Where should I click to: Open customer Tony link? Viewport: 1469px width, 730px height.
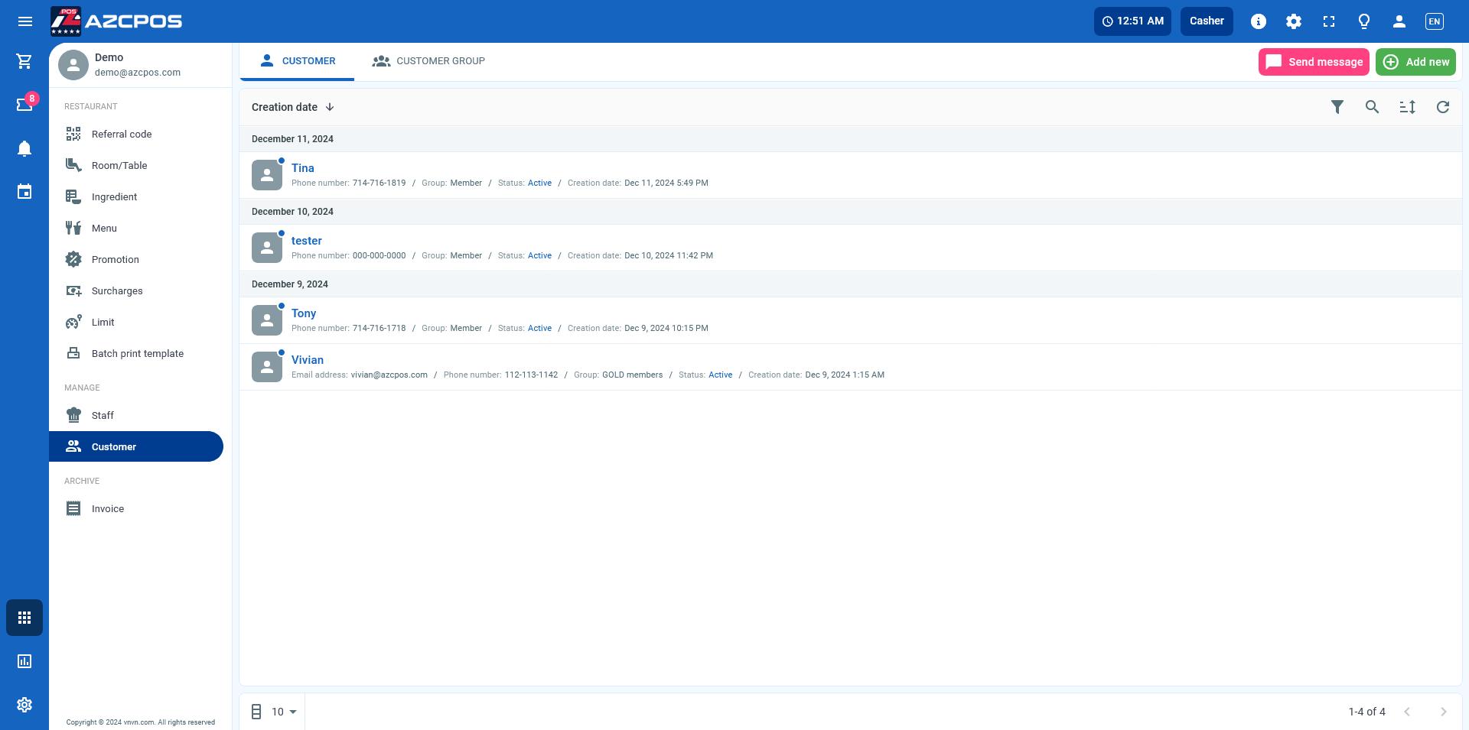(304, 313)
